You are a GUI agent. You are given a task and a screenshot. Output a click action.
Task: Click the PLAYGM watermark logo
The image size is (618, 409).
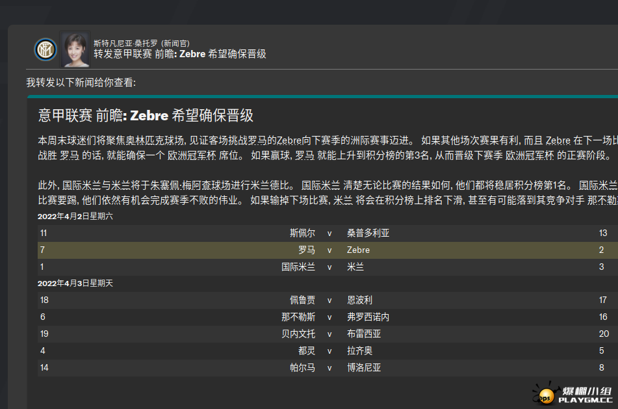click(x=573, y=395)
